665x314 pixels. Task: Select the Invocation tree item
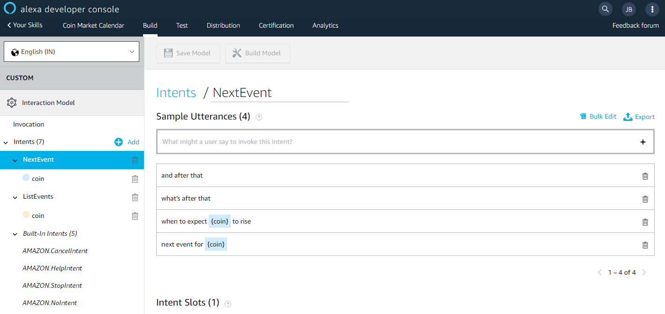coord(29,124)
